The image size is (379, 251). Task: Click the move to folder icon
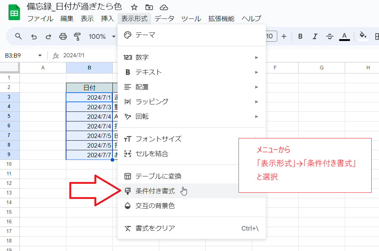click(x=149, y=7)
